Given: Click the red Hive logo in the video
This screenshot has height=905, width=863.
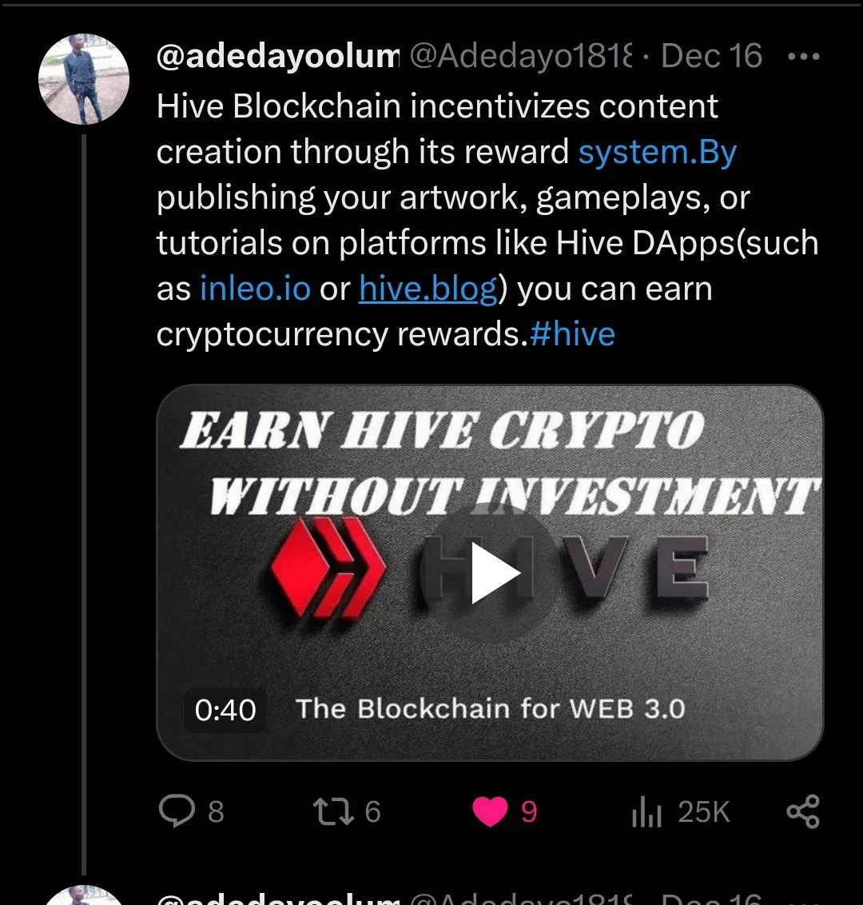Looking at the screenshot, I should pos(328,568).
